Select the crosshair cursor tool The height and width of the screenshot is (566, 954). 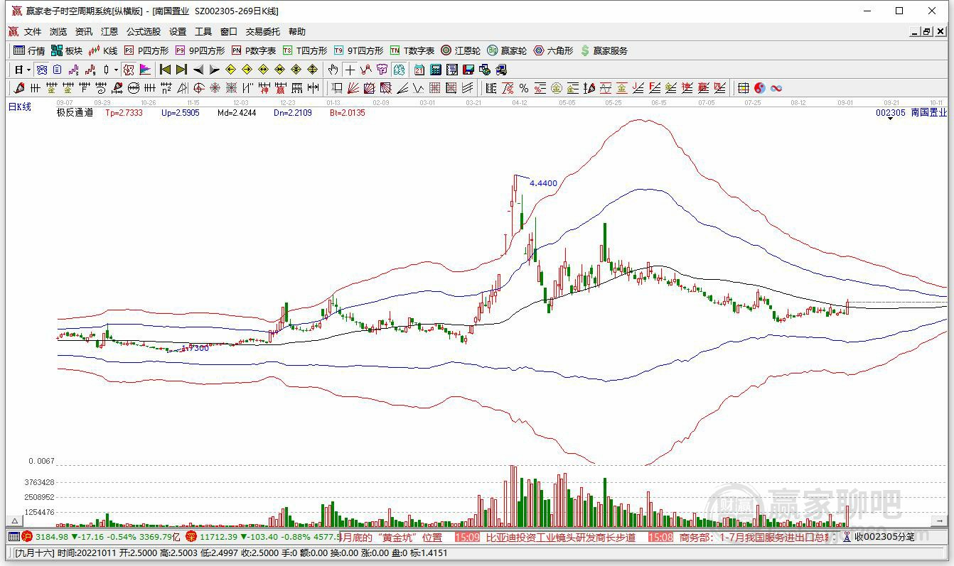click(x=350, y=70)
